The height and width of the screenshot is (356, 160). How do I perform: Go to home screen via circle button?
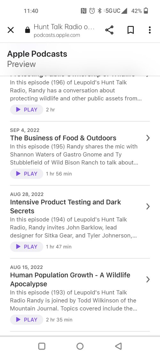pyautogui.click(x=80, y=346)
